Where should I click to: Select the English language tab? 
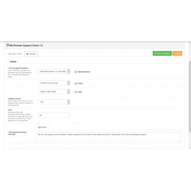(42, 127)
